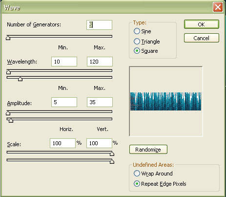This screenshot has height=197, width=226.
Task: Click the Wavelength Min field
Action: point(64,62)
